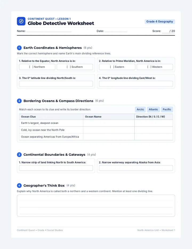This screenshot has width=192, height=249.
Task: Click the Score blank before / 20
Action: click(165, 31)
